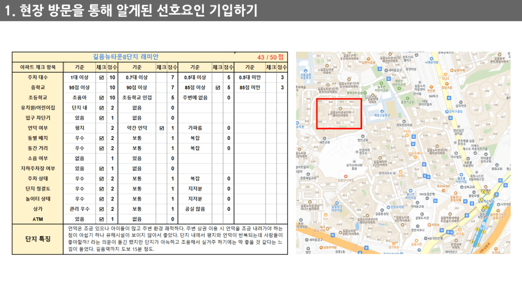Click the 서울길원초등학교 marker on the map
522x293 pixels.
tap(306, 74)
